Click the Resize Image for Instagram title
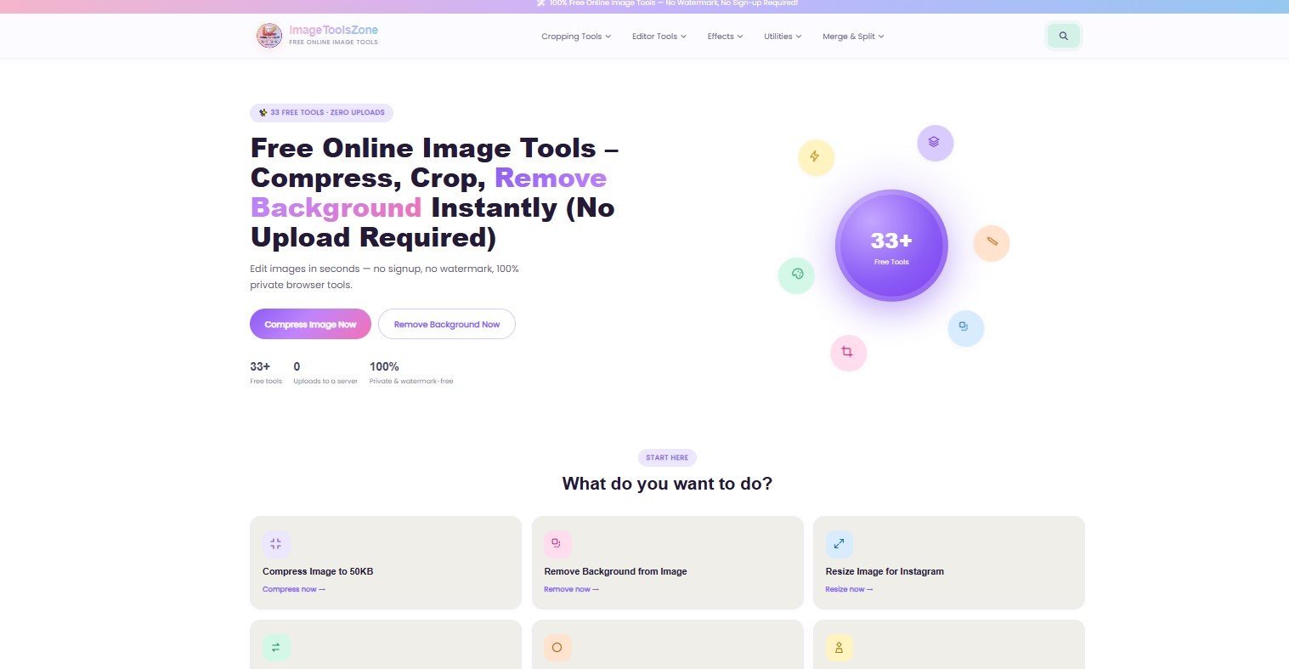 tap(885, 571)
